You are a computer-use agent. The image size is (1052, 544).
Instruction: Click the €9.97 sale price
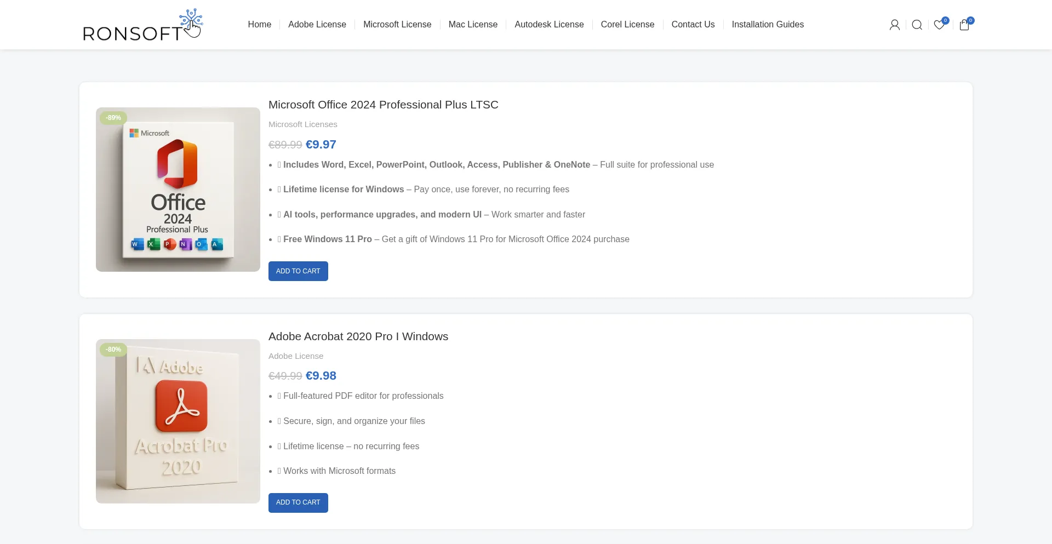coord(321,145)
